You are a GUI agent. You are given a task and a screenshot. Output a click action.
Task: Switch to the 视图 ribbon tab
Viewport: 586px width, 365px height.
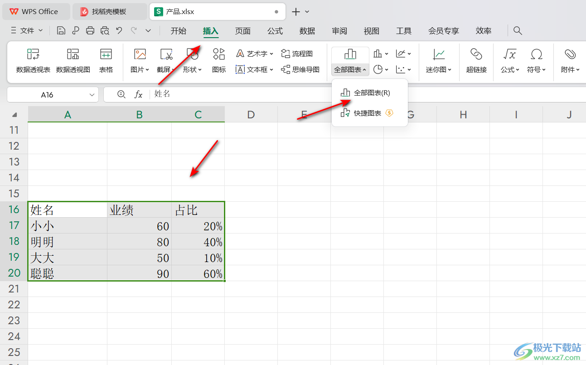pyautogui.click(x=372, y=31)
